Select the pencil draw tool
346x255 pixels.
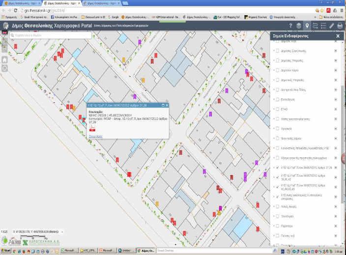pos(332,26)
